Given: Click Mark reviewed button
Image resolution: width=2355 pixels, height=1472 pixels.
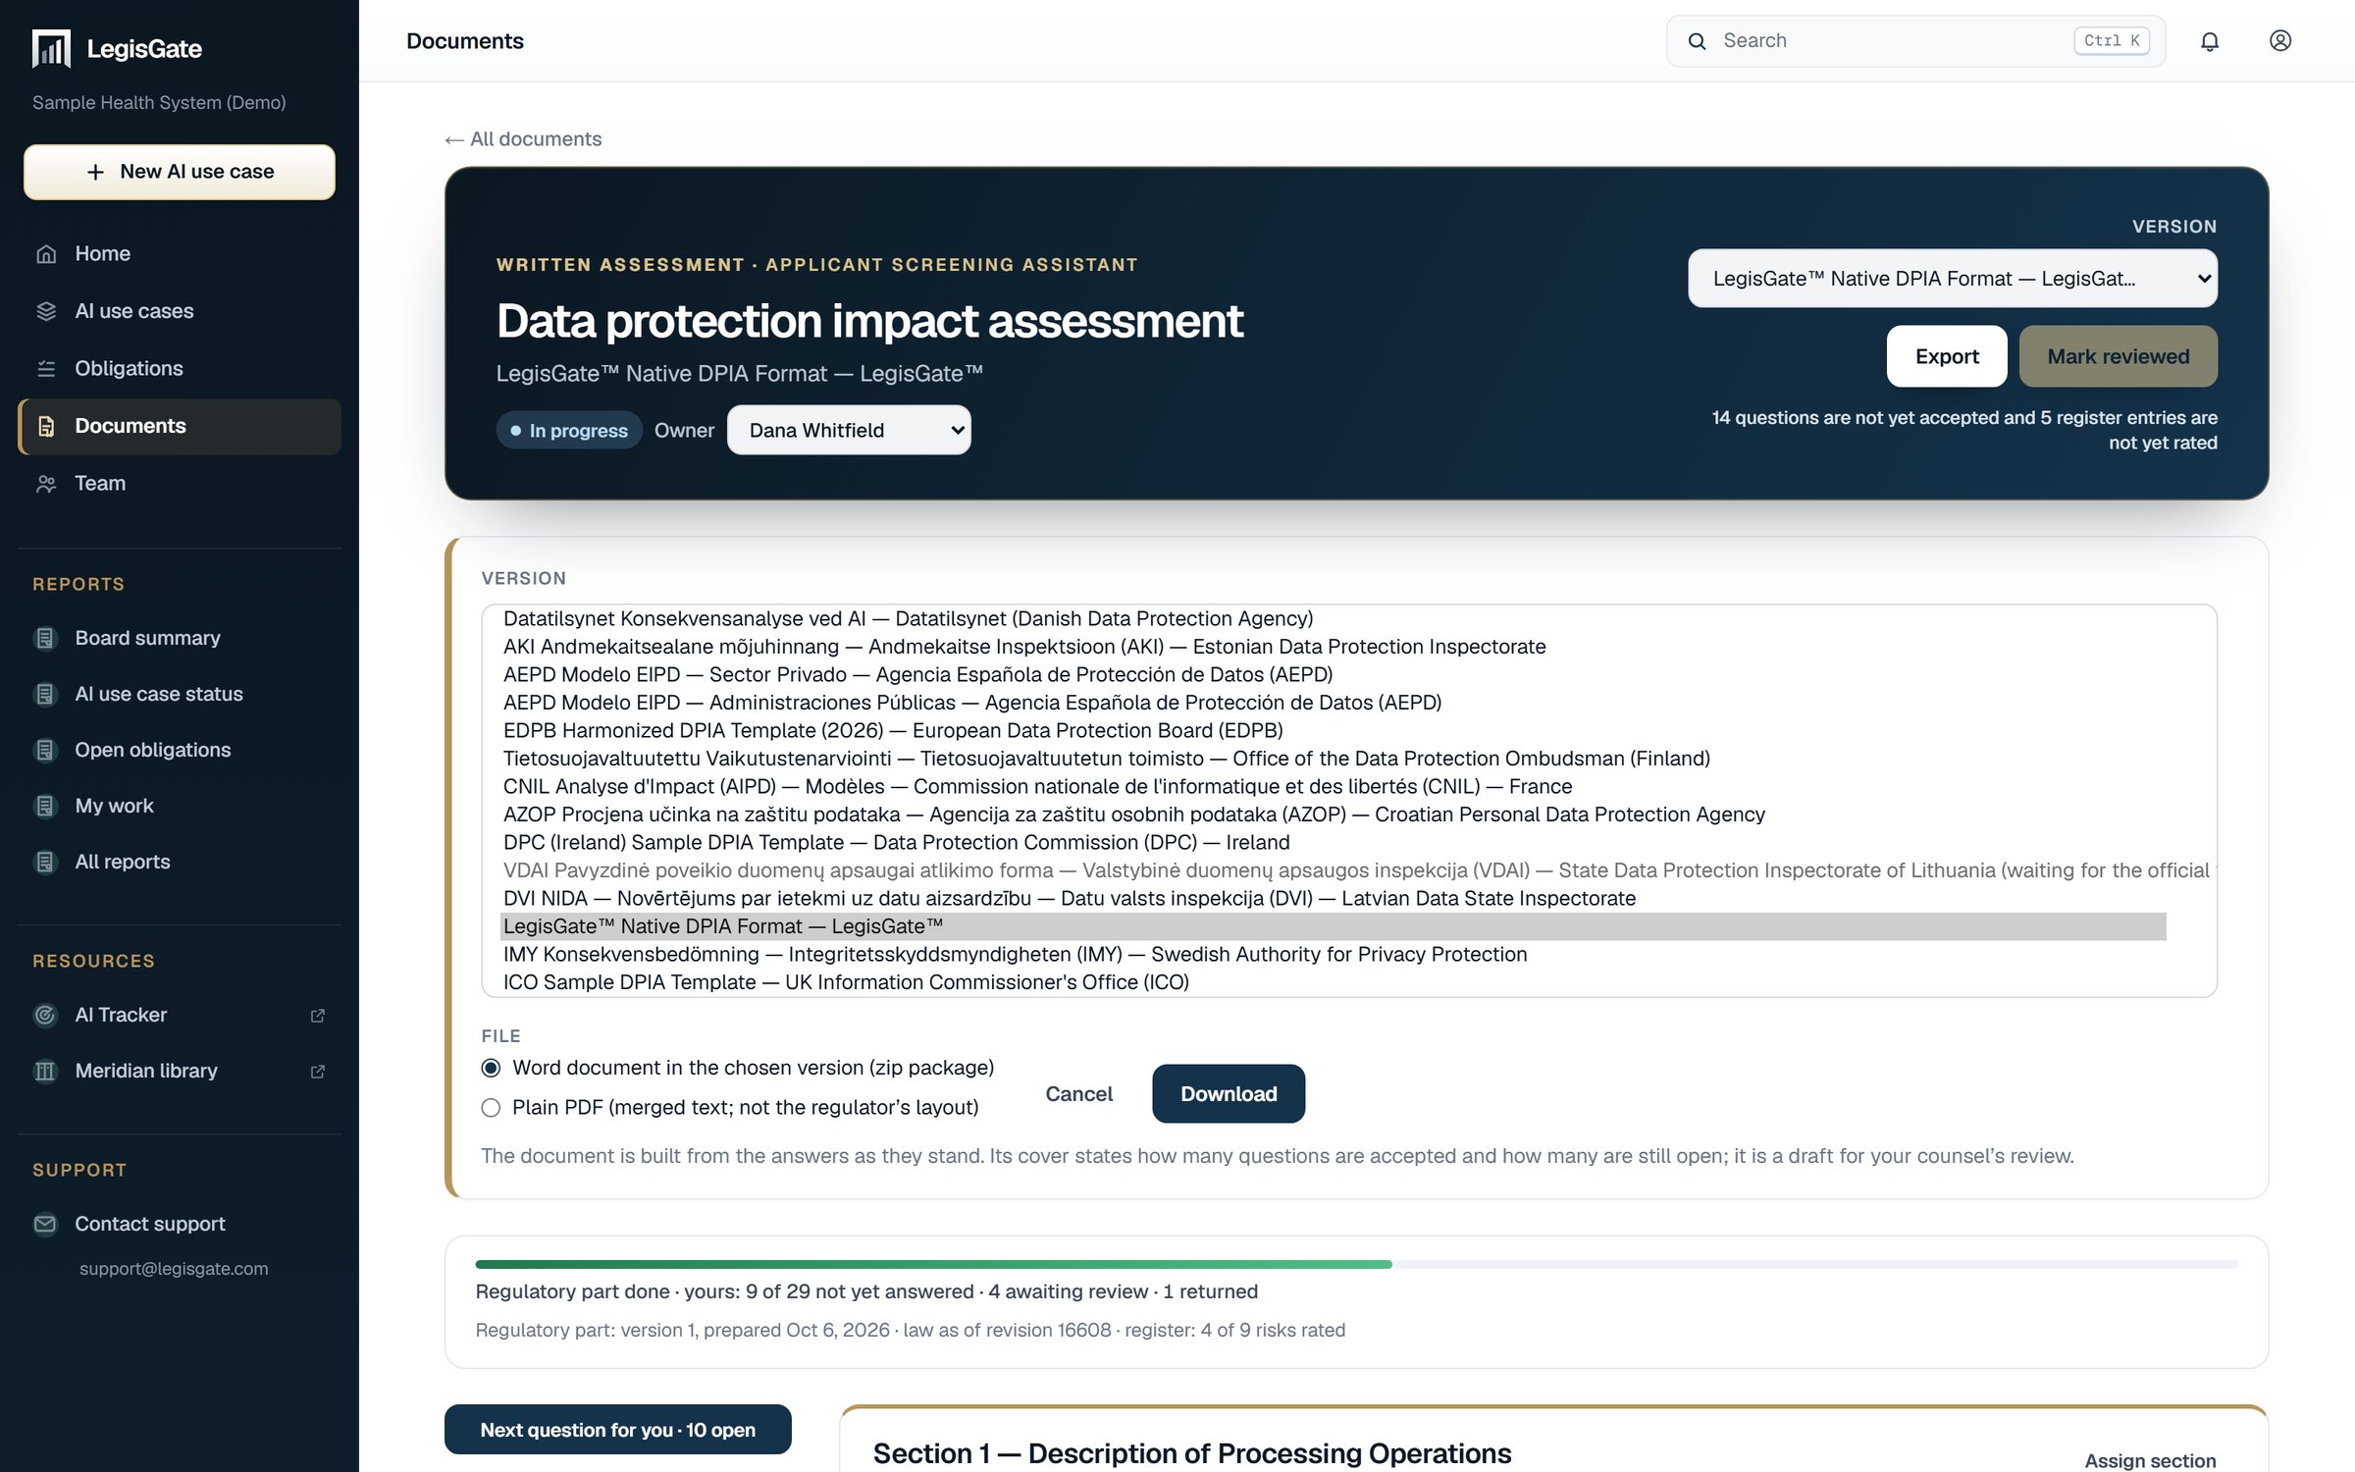Looking at the screenshot, I should [x=2119, y=356].
